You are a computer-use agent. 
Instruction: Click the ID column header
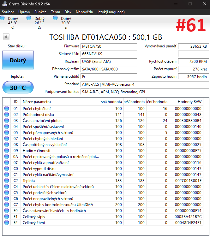pyautogui.click(x=16, y=102)
